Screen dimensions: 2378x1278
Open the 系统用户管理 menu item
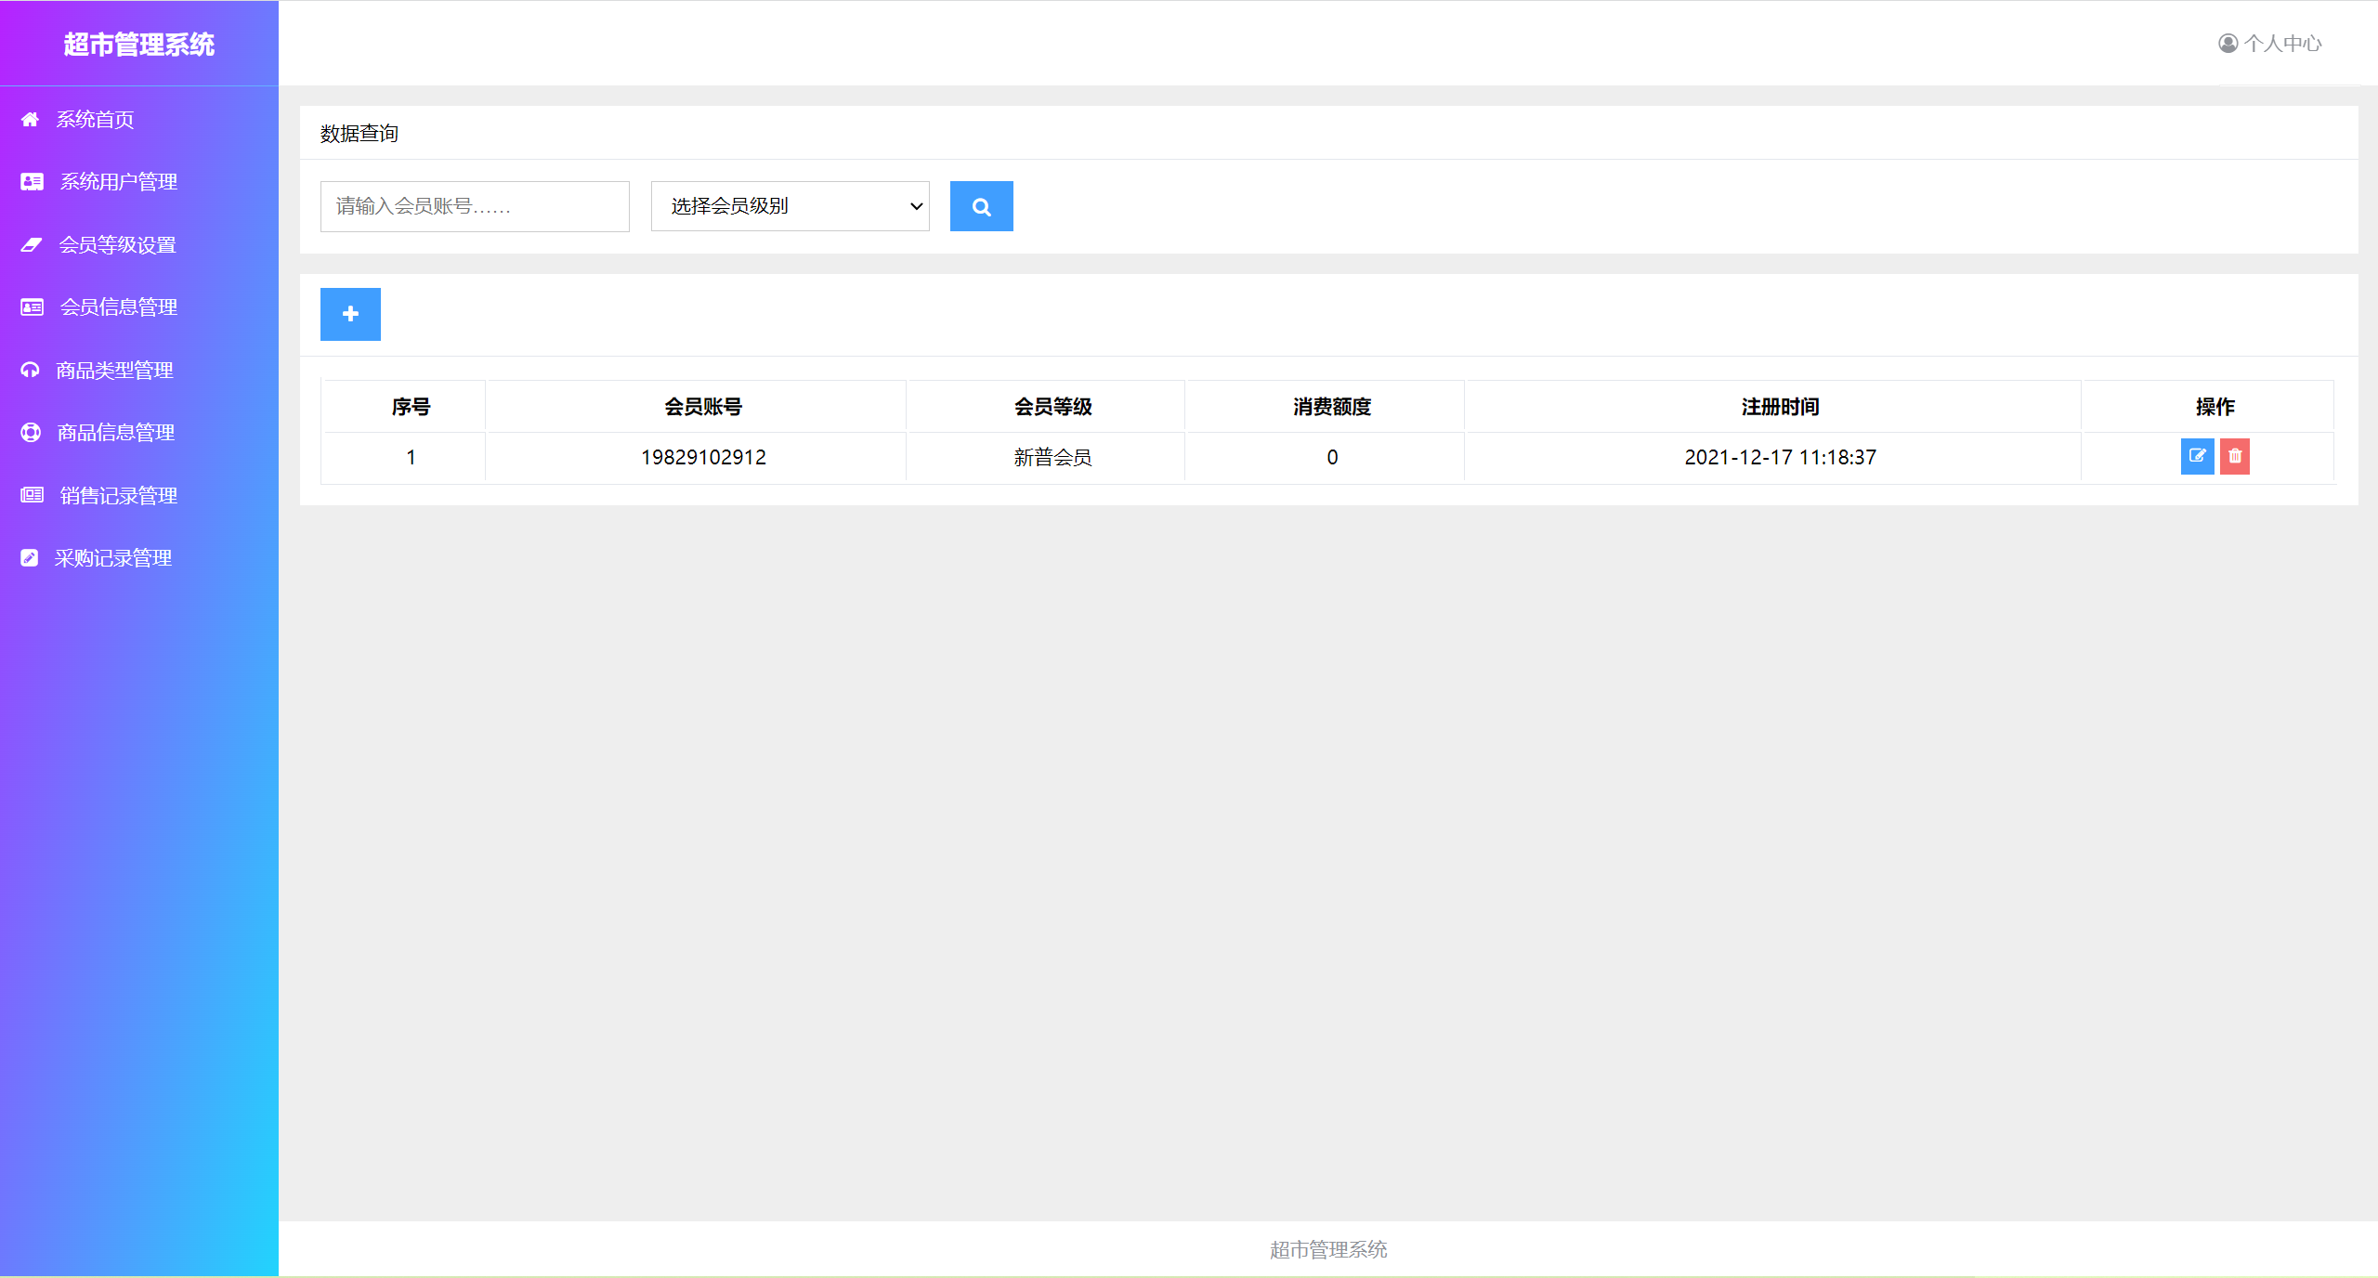pyautogui.click(x=118, y=182)
